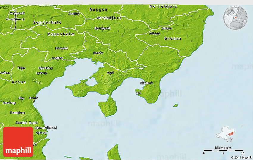Click the Sonderhald municipality label
This screenshot has height=160, width=253.
[47, 22]
